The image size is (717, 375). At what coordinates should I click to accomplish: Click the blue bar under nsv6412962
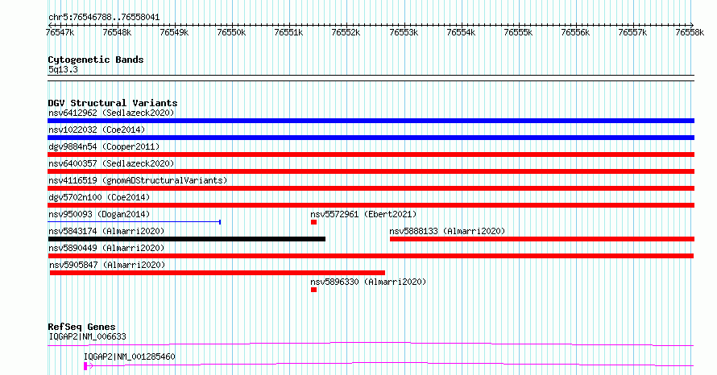tap(371, 121)
